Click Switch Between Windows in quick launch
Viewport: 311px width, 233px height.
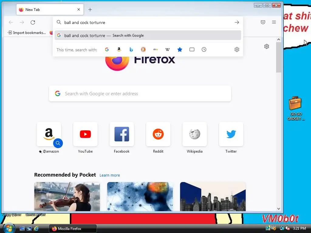29,229
